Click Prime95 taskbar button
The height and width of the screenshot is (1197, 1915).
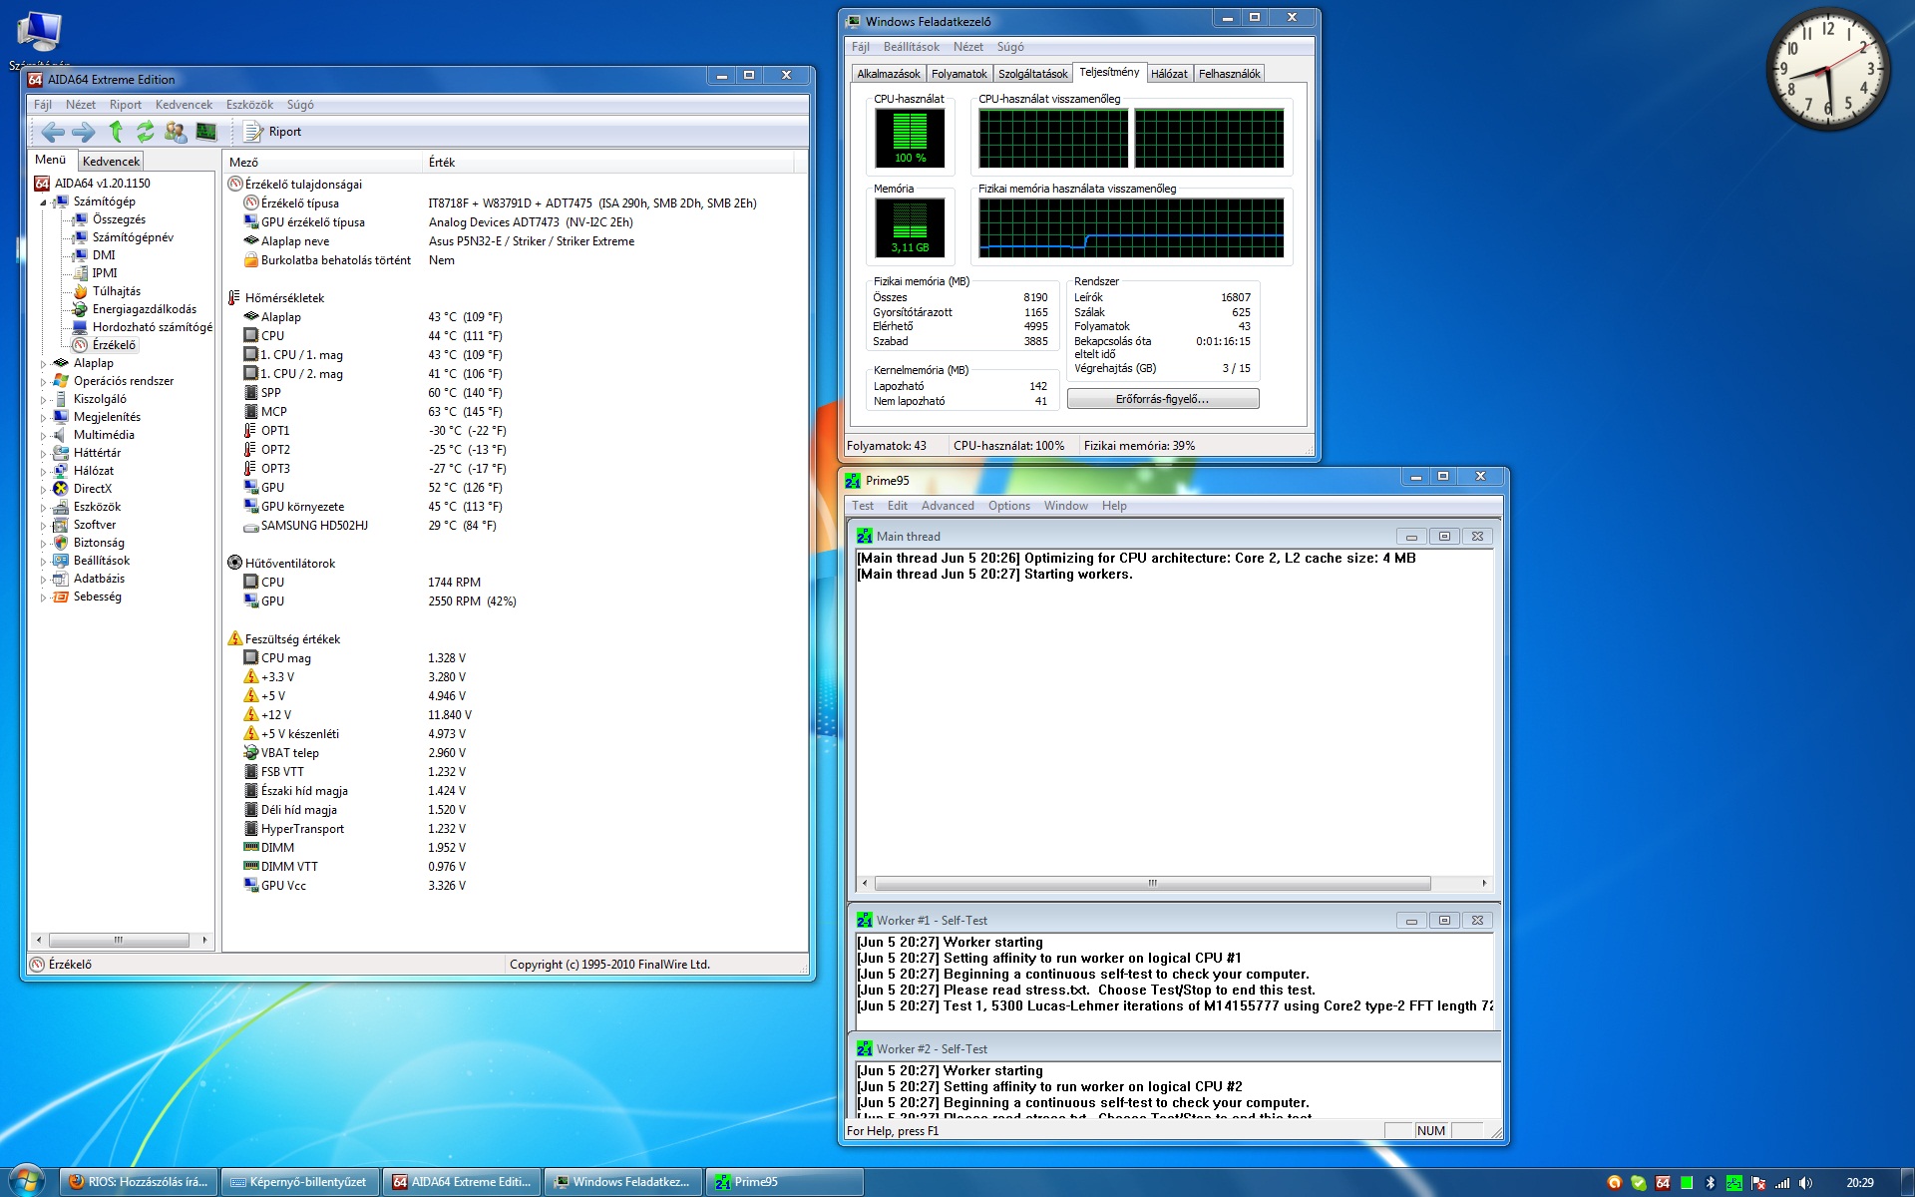click(785, 1182)
